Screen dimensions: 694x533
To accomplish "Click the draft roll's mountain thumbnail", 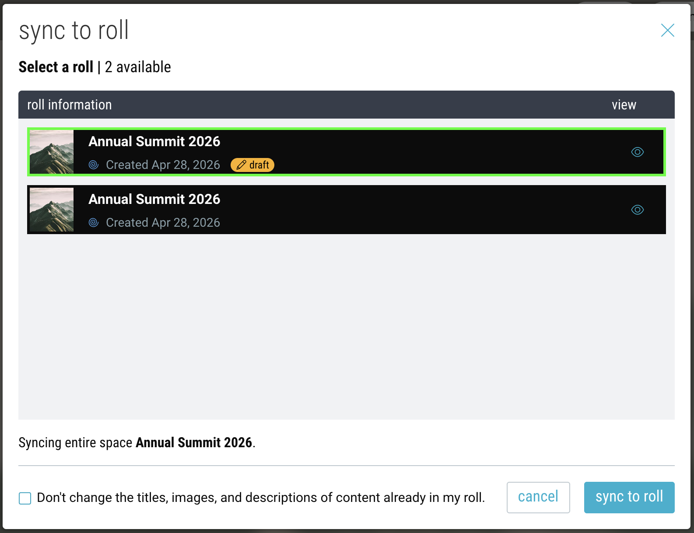I will pyautogui.click(x=52, y=152).
